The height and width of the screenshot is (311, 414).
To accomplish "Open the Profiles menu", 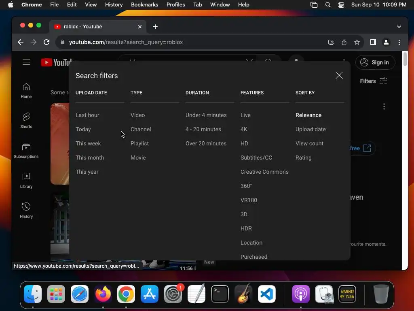I will (x=175, y=4).
